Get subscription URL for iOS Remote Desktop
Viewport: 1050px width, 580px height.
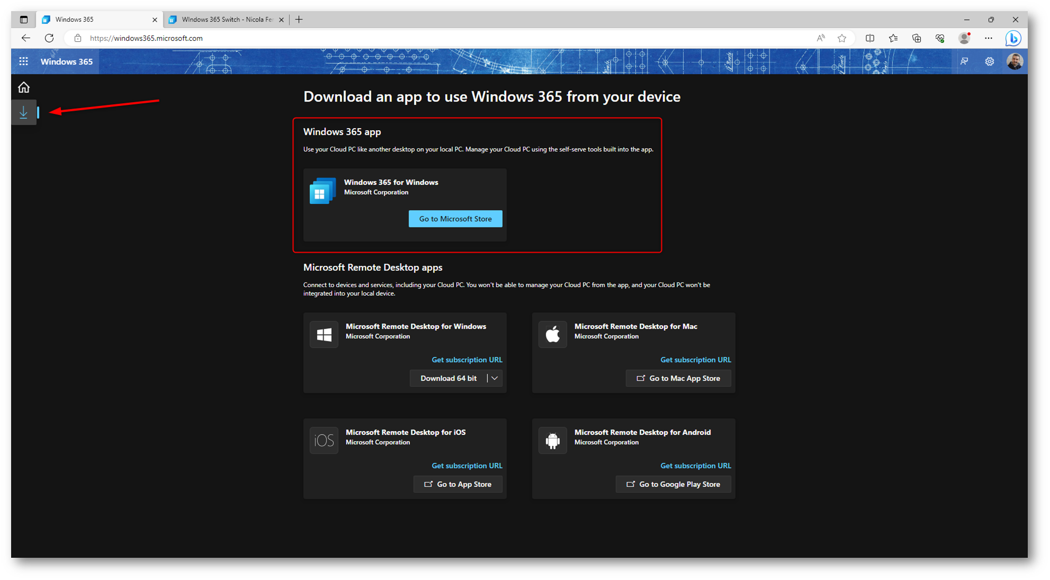467,466
